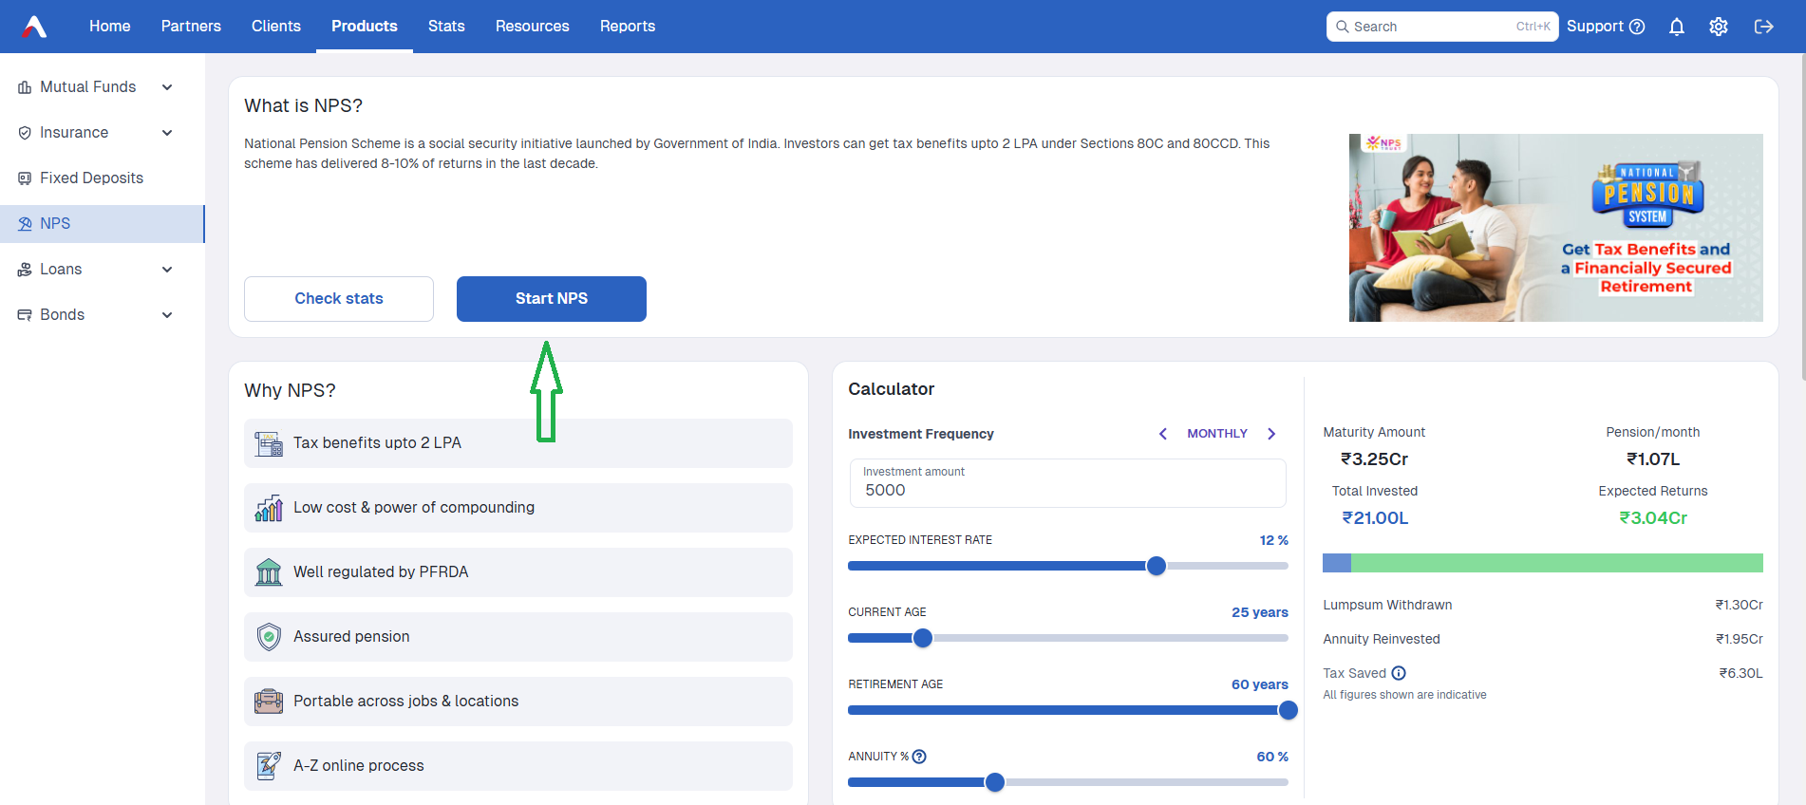
Task: Open the settings gear
Action: (1719, 27)
